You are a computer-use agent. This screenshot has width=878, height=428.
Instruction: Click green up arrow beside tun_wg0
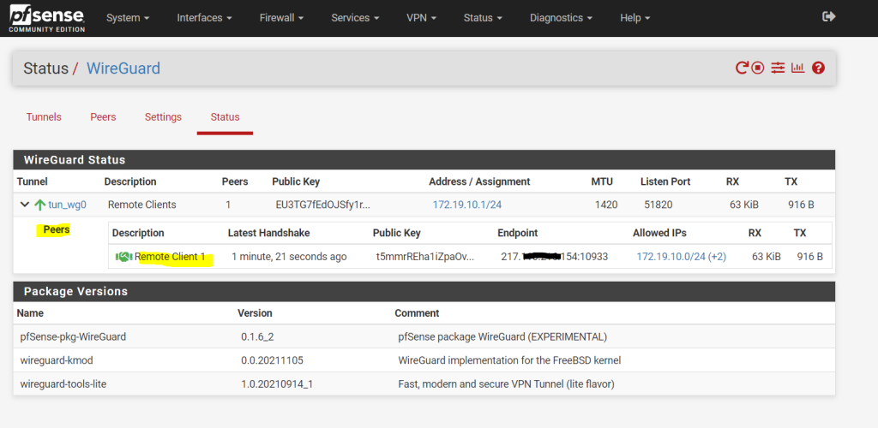pyautogui.click(x=39, y=205)
